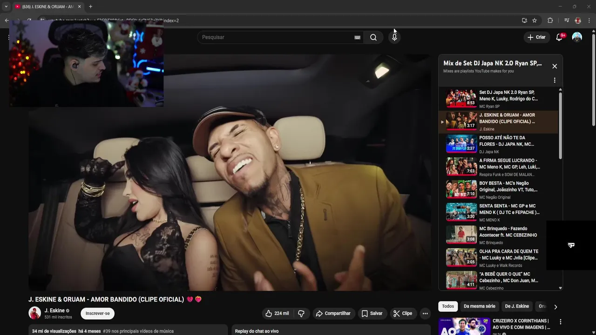Open the notifications bell
The height and width of the screenshot is (335, 596).
[559, 37]
